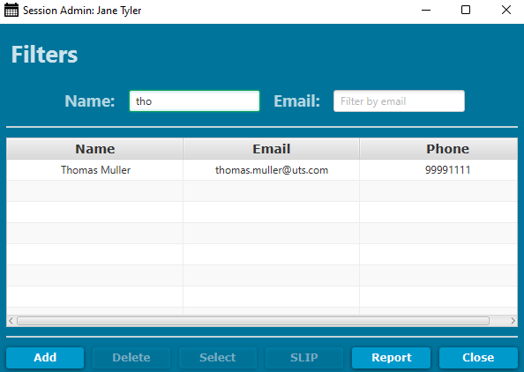The image size is (524, 372).
Task: Click the 99991111 phone cell
Action: pyautogui.click(x=438, y=170)
